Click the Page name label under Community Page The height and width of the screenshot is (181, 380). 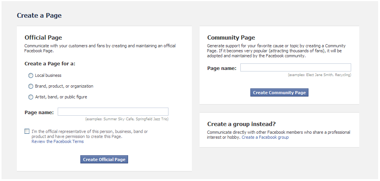[222, 68]
